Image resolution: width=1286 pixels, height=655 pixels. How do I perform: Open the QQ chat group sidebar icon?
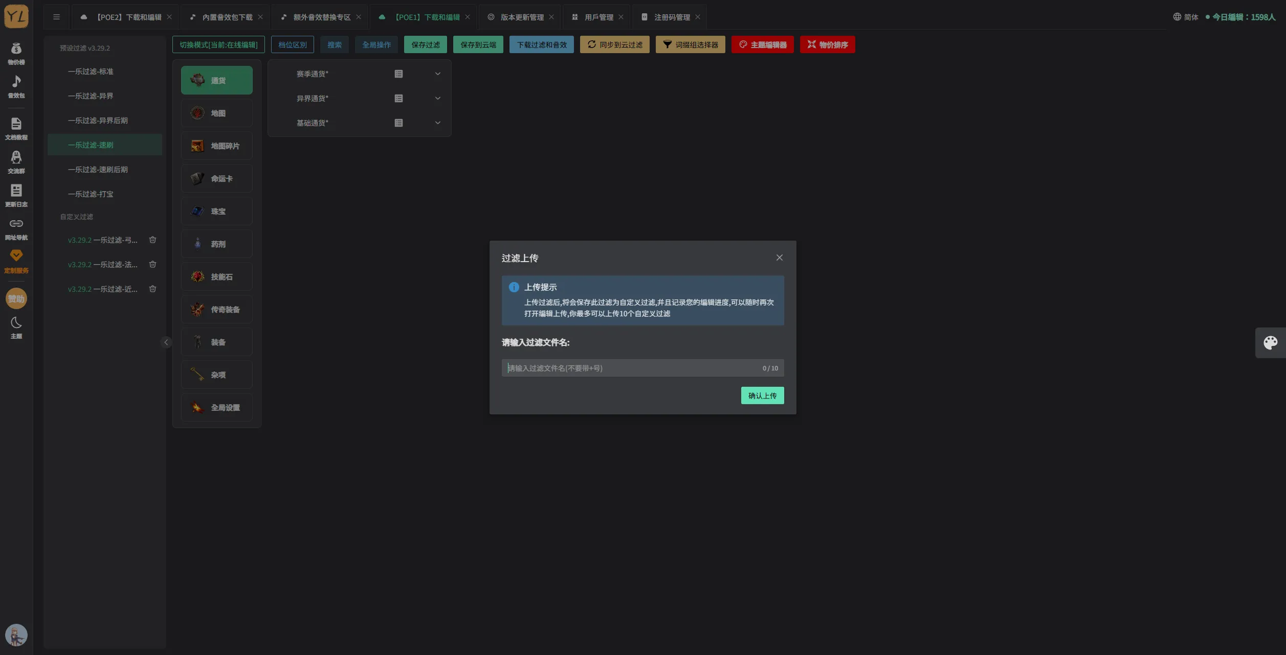[x=16, y=162]
